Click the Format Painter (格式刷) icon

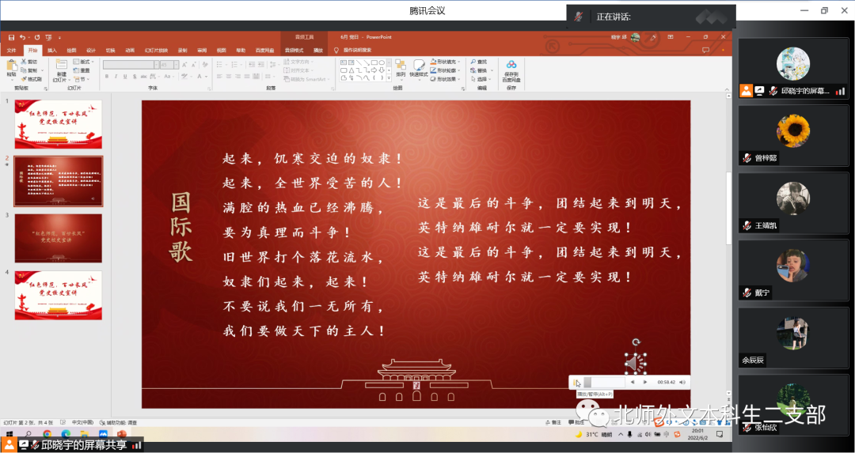(x=24, y=79)
